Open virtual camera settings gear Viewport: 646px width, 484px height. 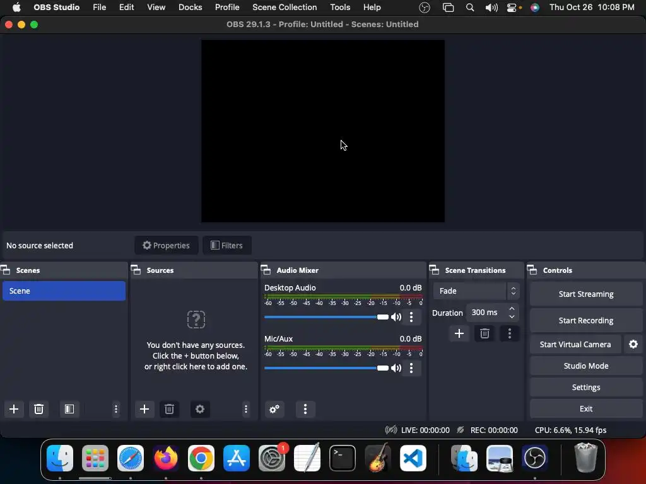633,344
